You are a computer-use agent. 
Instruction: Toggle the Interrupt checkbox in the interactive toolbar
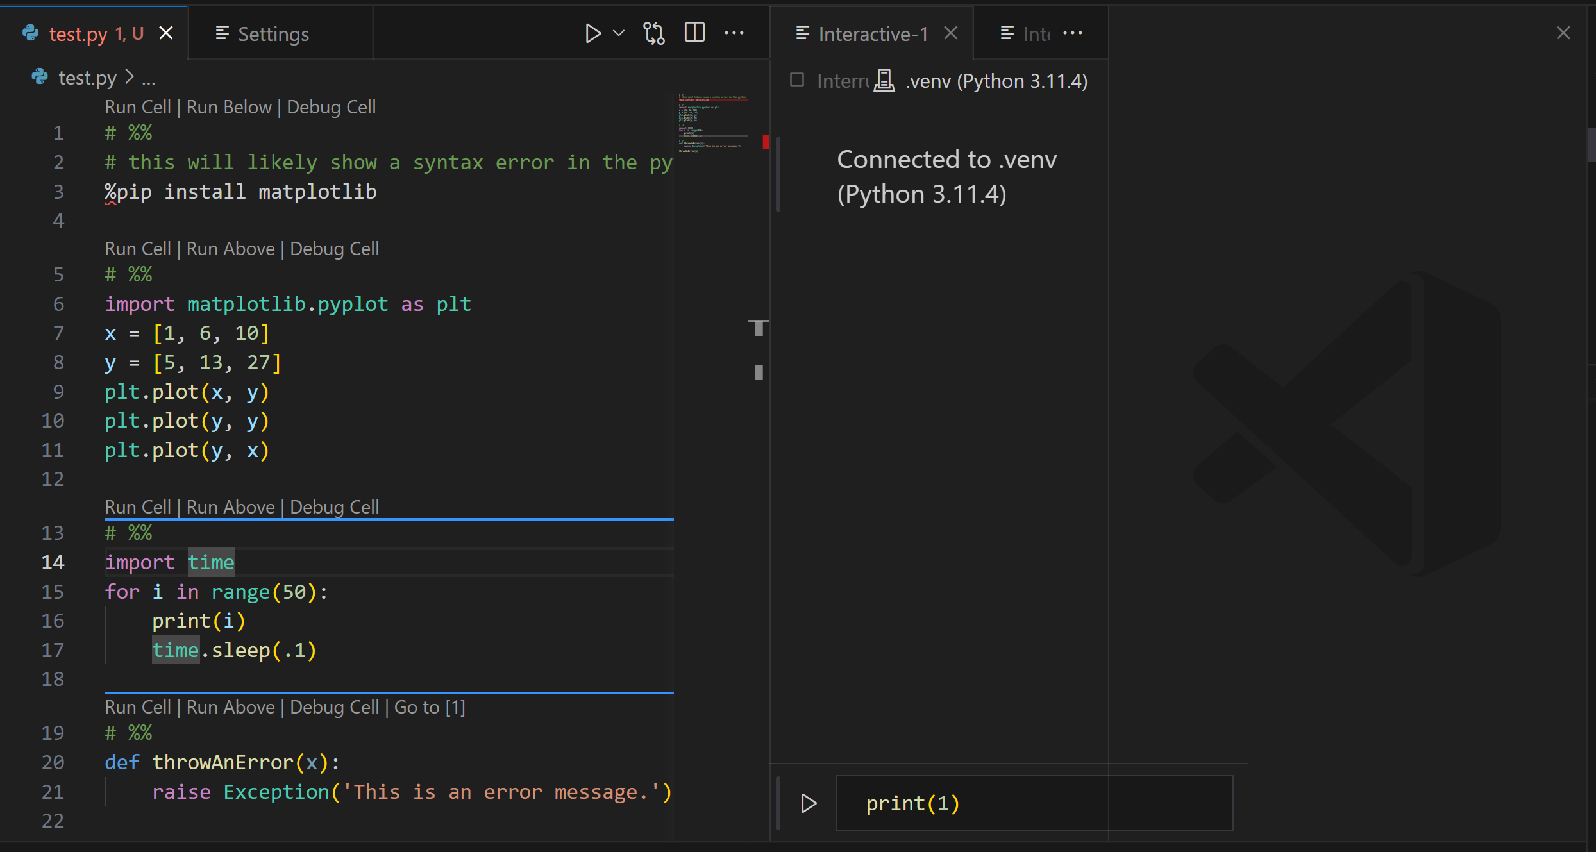[796, 80]
